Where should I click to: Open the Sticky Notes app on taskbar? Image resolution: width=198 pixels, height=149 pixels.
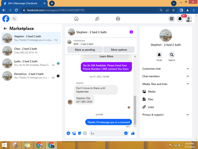click(x=27, y=145)
